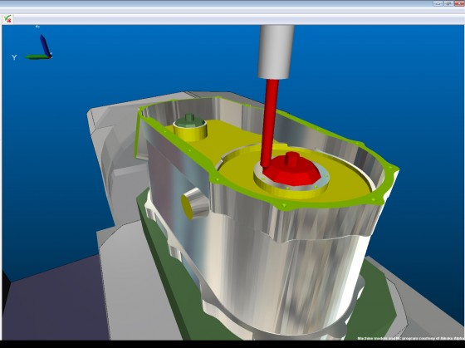Click the small green bolt cap on yellow boss
This screenshot has height=348, width=465.
click(189, 120)
